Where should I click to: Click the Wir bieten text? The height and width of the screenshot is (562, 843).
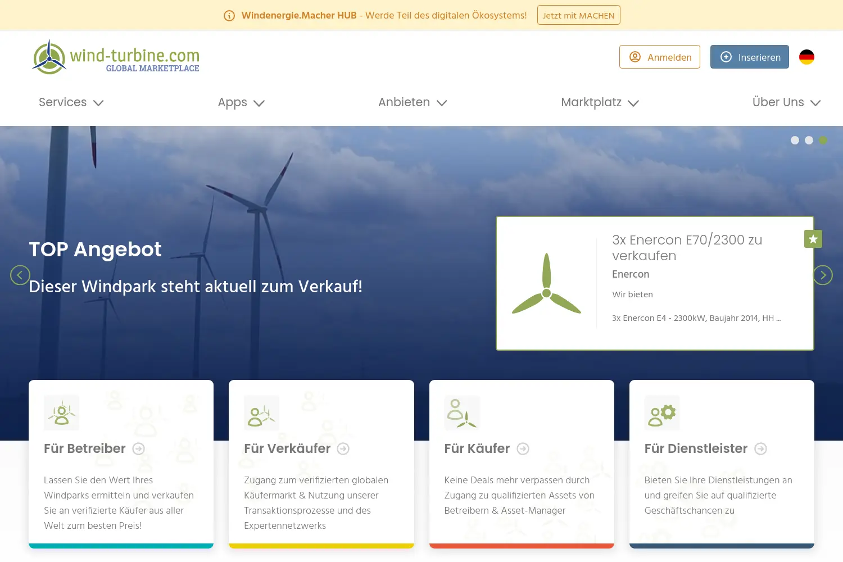[x=632, y=294]
